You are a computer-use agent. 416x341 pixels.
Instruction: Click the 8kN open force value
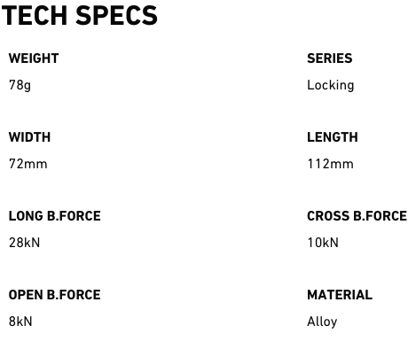tap(20, 322)
